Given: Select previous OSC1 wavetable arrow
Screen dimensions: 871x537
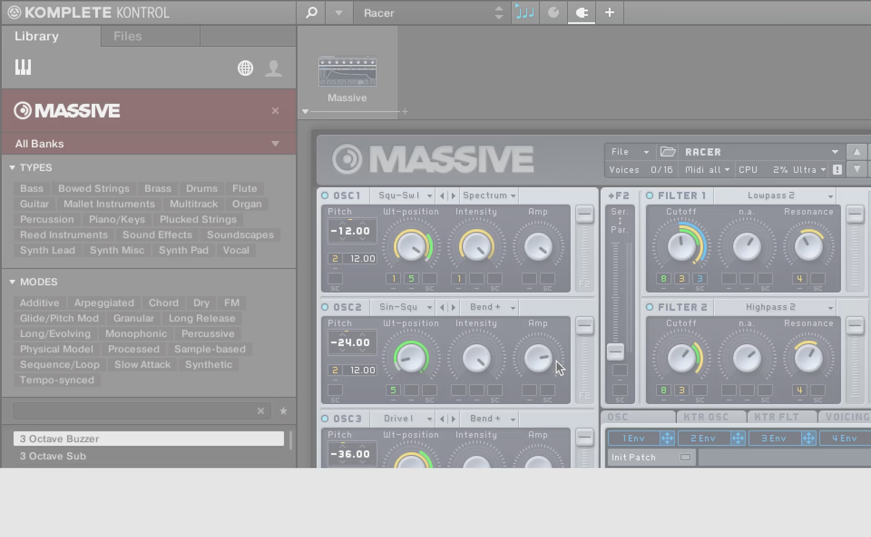Looking at the screenshot, I should coord(442,195).
